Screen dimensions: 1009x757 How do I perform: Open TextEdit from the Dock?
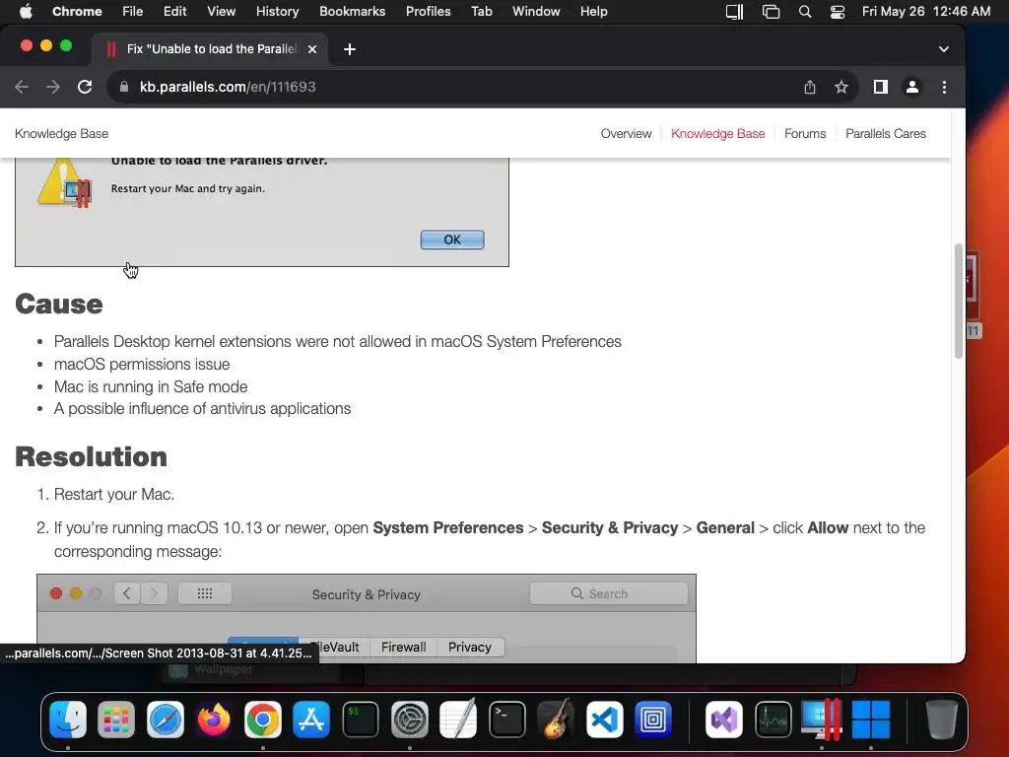(x=458, y=719)
